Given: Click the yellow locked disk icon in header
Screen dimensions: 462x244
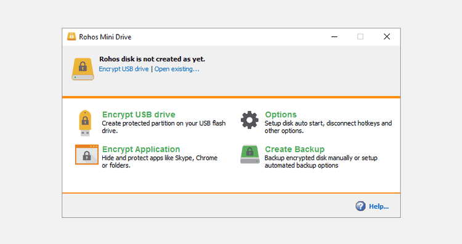Looking at the screenshot, I should point(83,69).
